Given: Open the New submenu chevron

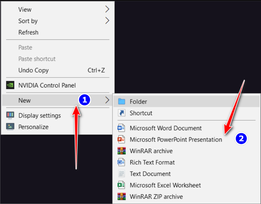Looking at the screenshot, I should point(107,100).
